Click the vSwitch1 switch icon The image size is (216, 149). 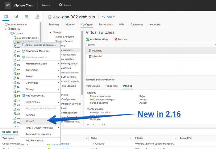pos(90,56)
